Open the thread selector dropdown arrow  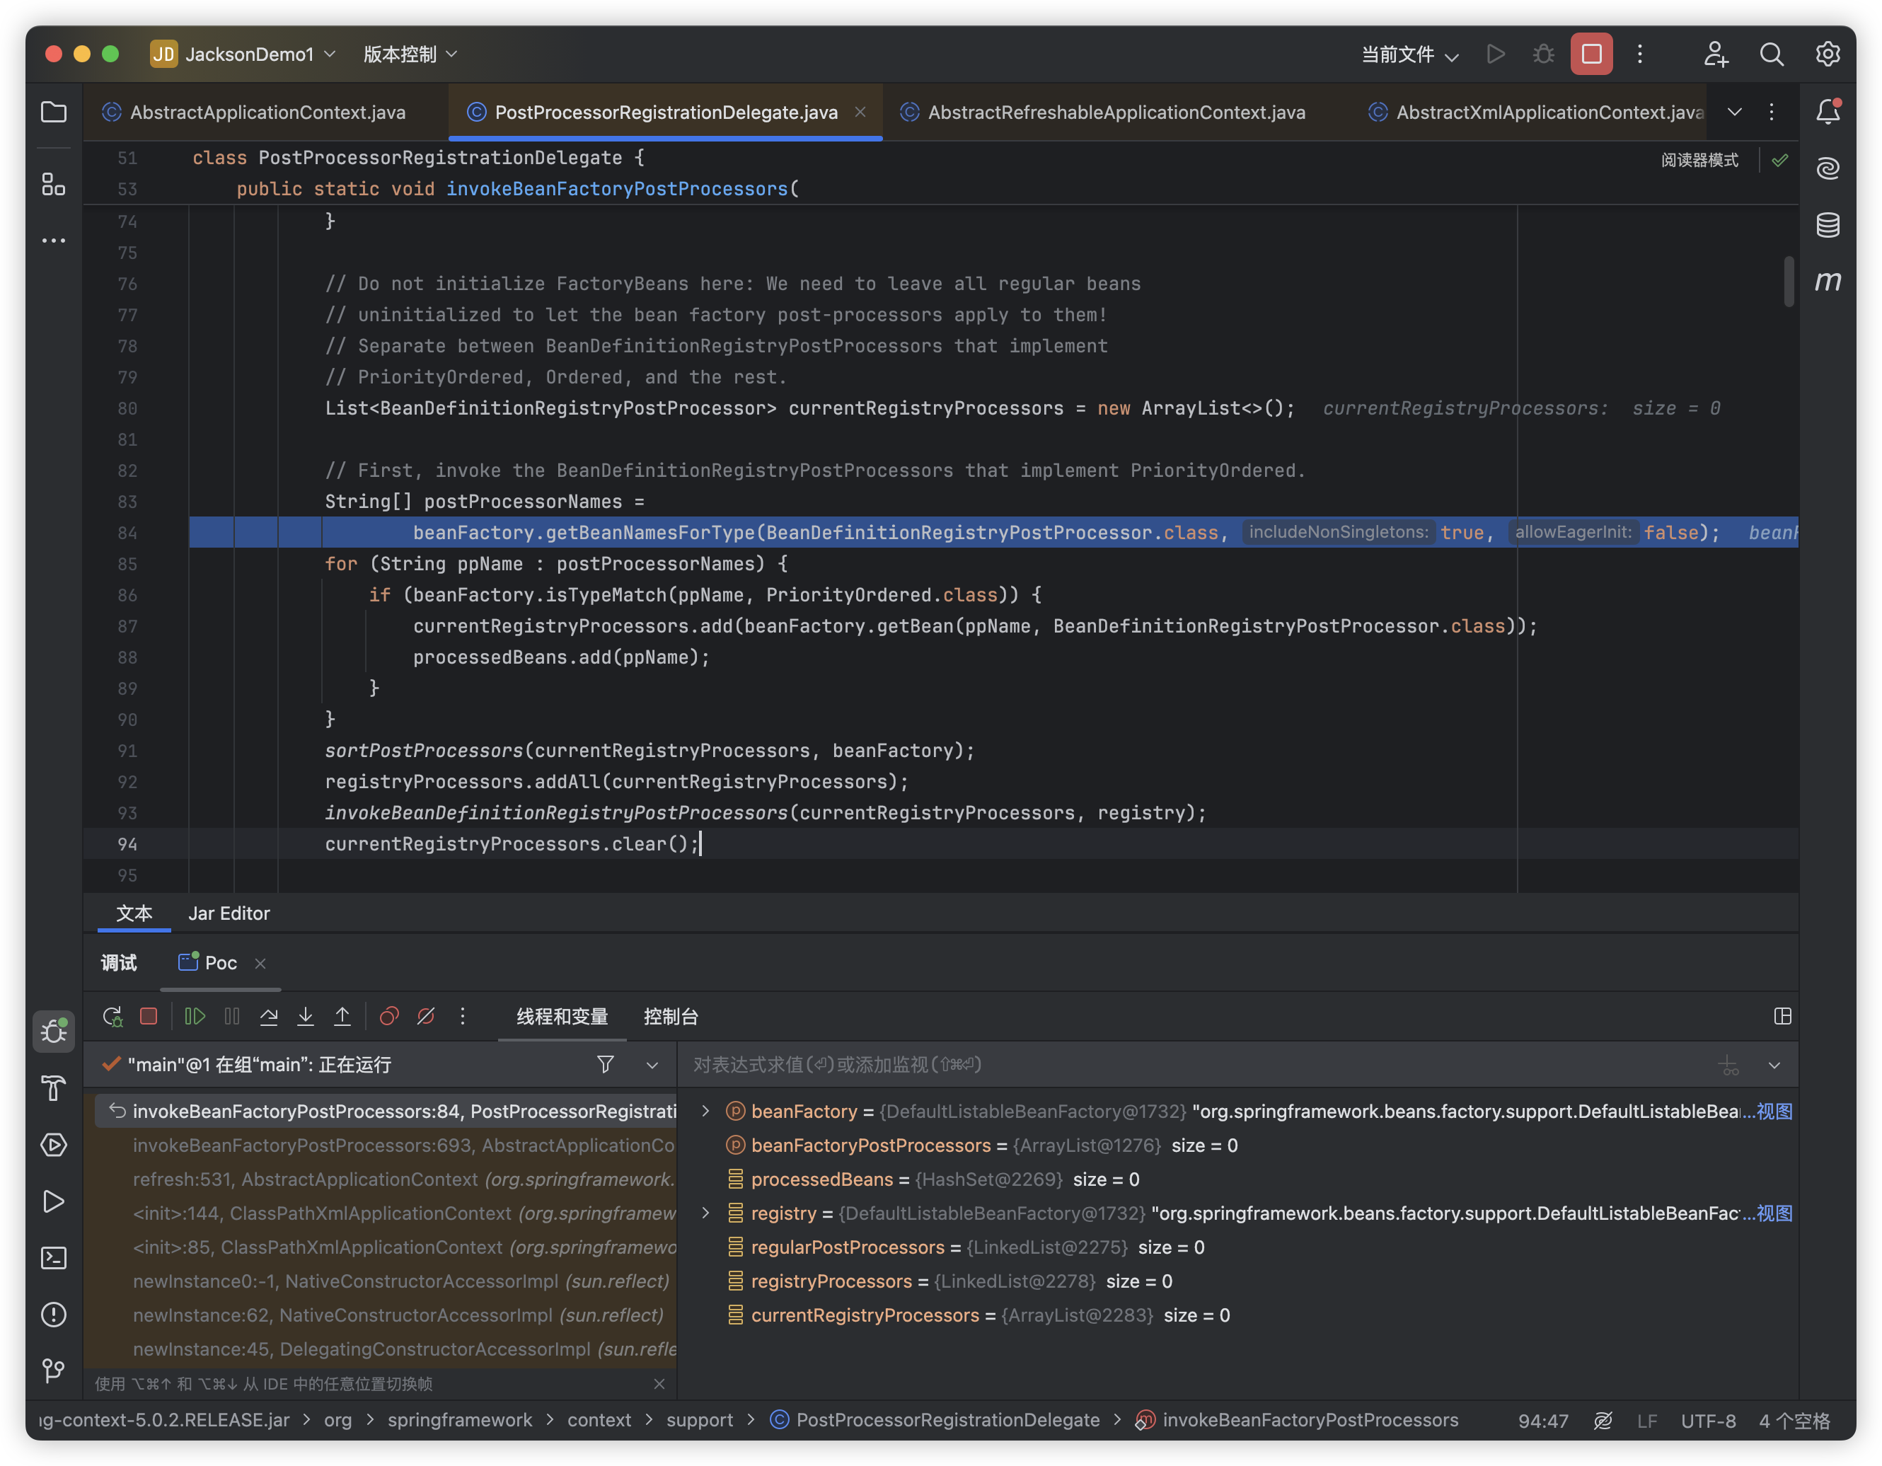tap(652, 1066)
